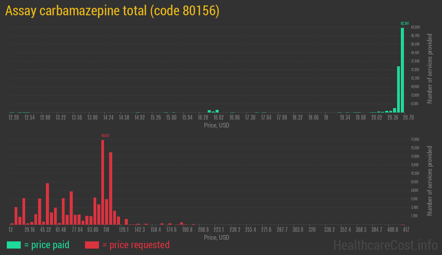This screenshot has height=255, width=442.
Task: Click the 417 tick on the bottom axis
Action: pyautogui.click(x=406, y=230)
